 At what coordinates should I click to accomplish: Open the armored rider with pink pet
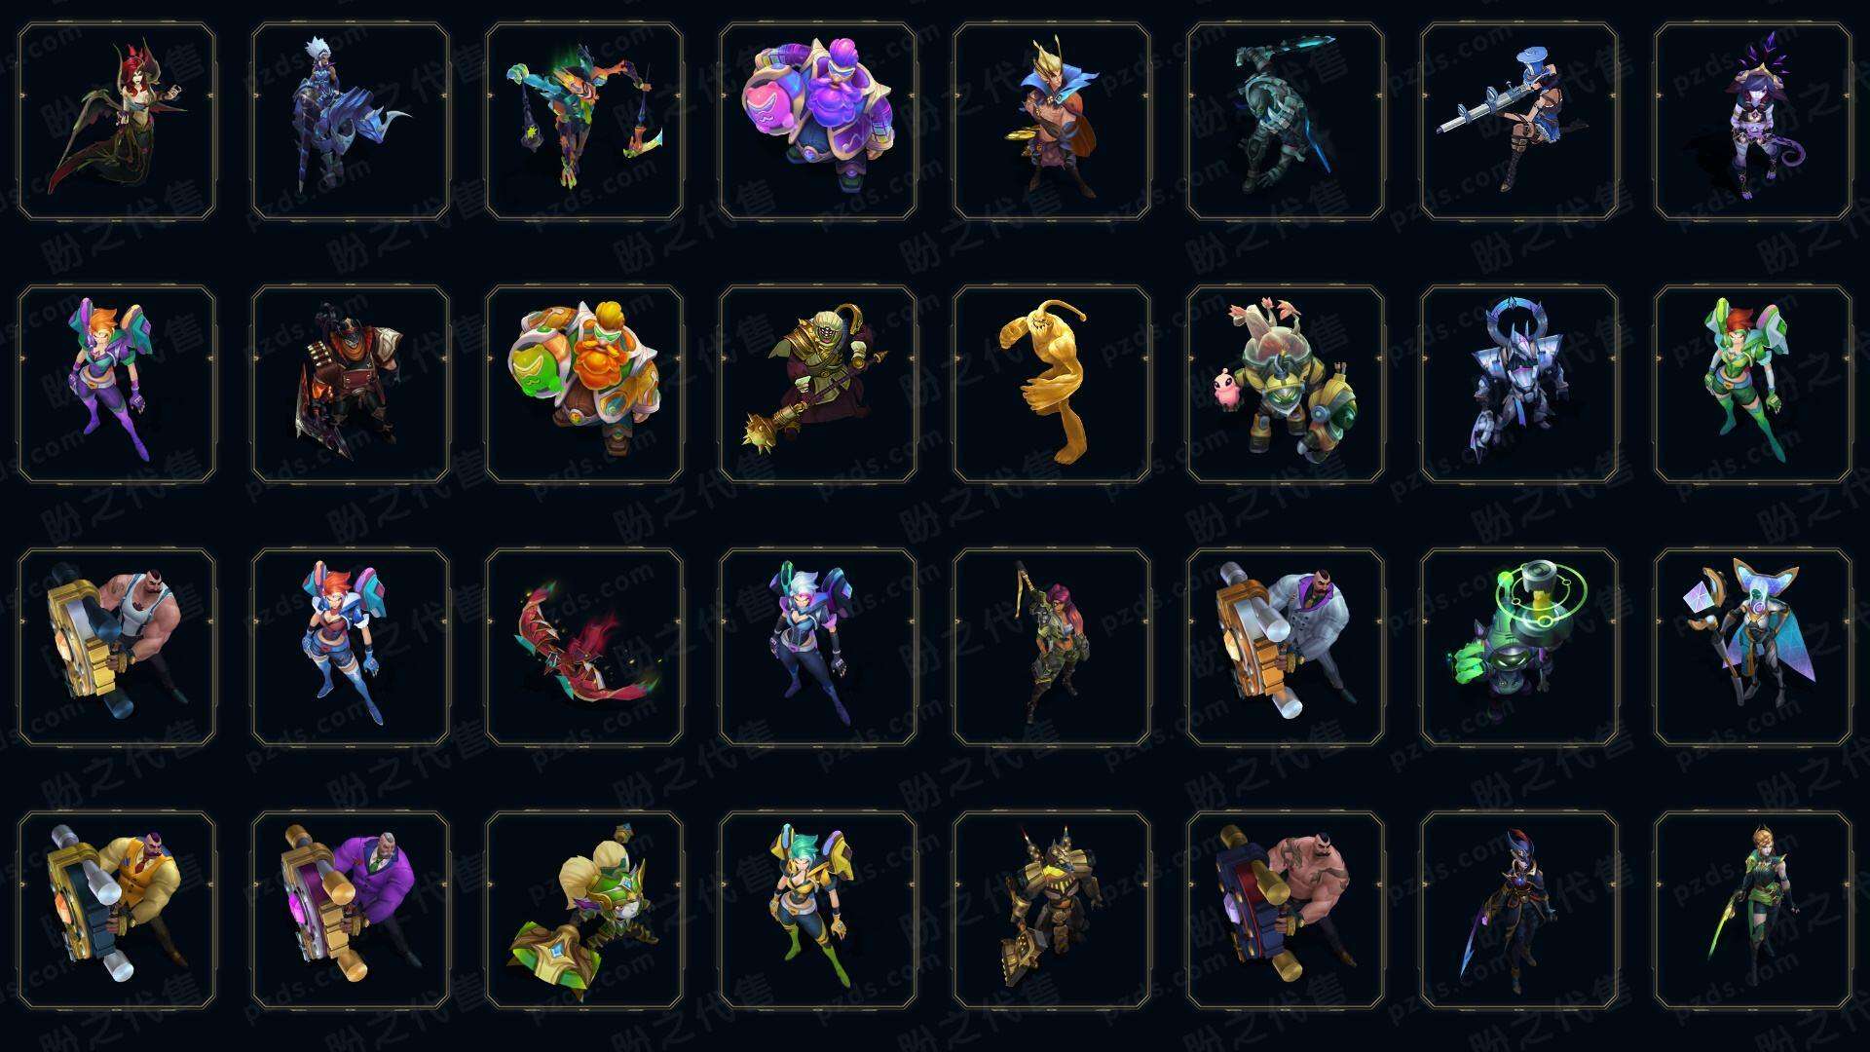point(1286,384)
